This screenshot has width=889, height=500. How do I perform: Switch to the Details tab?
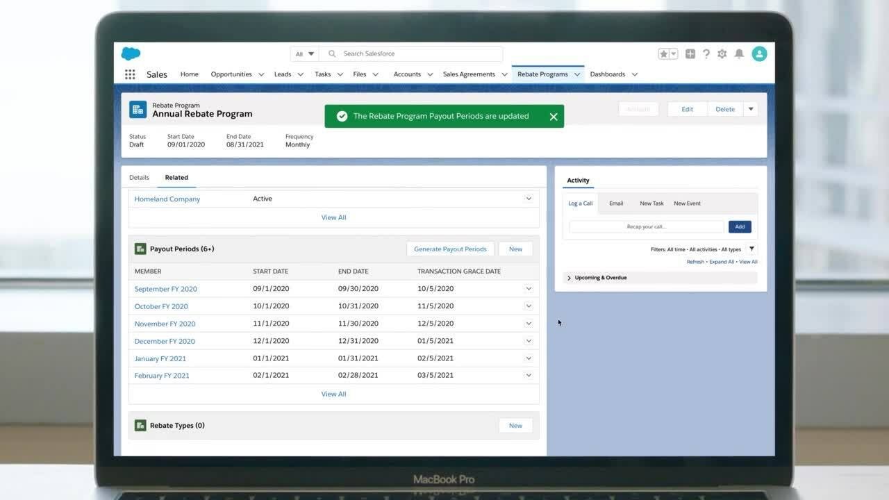coord(139,178)
